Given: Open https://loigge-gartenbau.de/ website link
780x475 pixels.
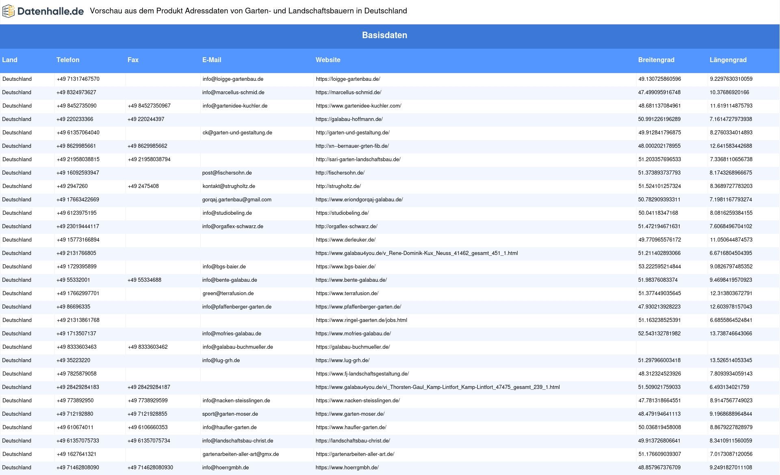Looking at the screenshot, I should [348, 79].
